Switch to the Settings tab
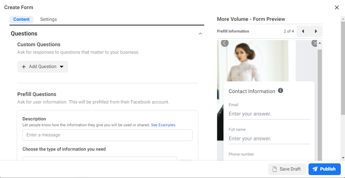The image size is (345, 178). point(49,20)
